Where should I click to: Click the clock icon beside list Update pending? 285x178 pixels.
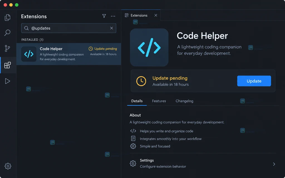[90, 49]
